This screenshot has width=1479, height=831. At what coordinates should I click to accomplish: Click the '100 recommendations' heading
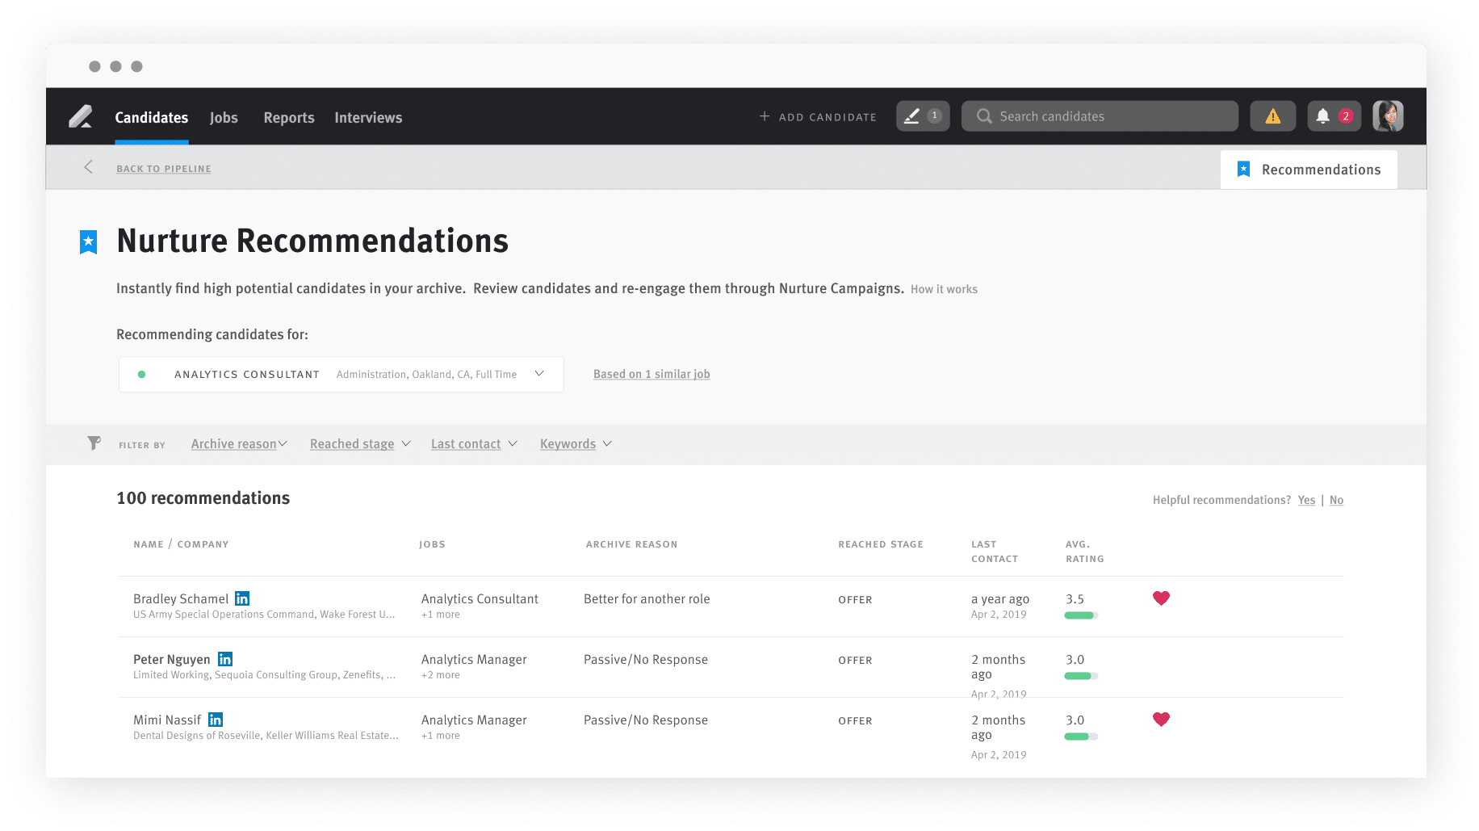click(x=203, y=498)
